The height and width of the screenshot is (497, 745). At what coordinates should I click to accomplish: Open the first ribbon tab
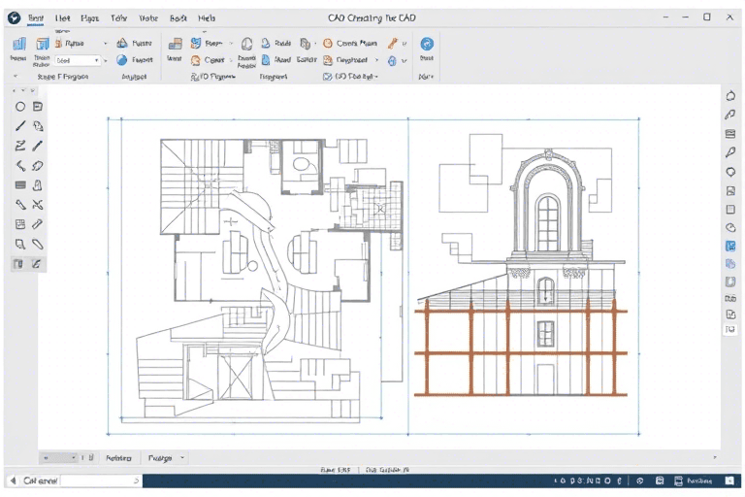point(36,17)
